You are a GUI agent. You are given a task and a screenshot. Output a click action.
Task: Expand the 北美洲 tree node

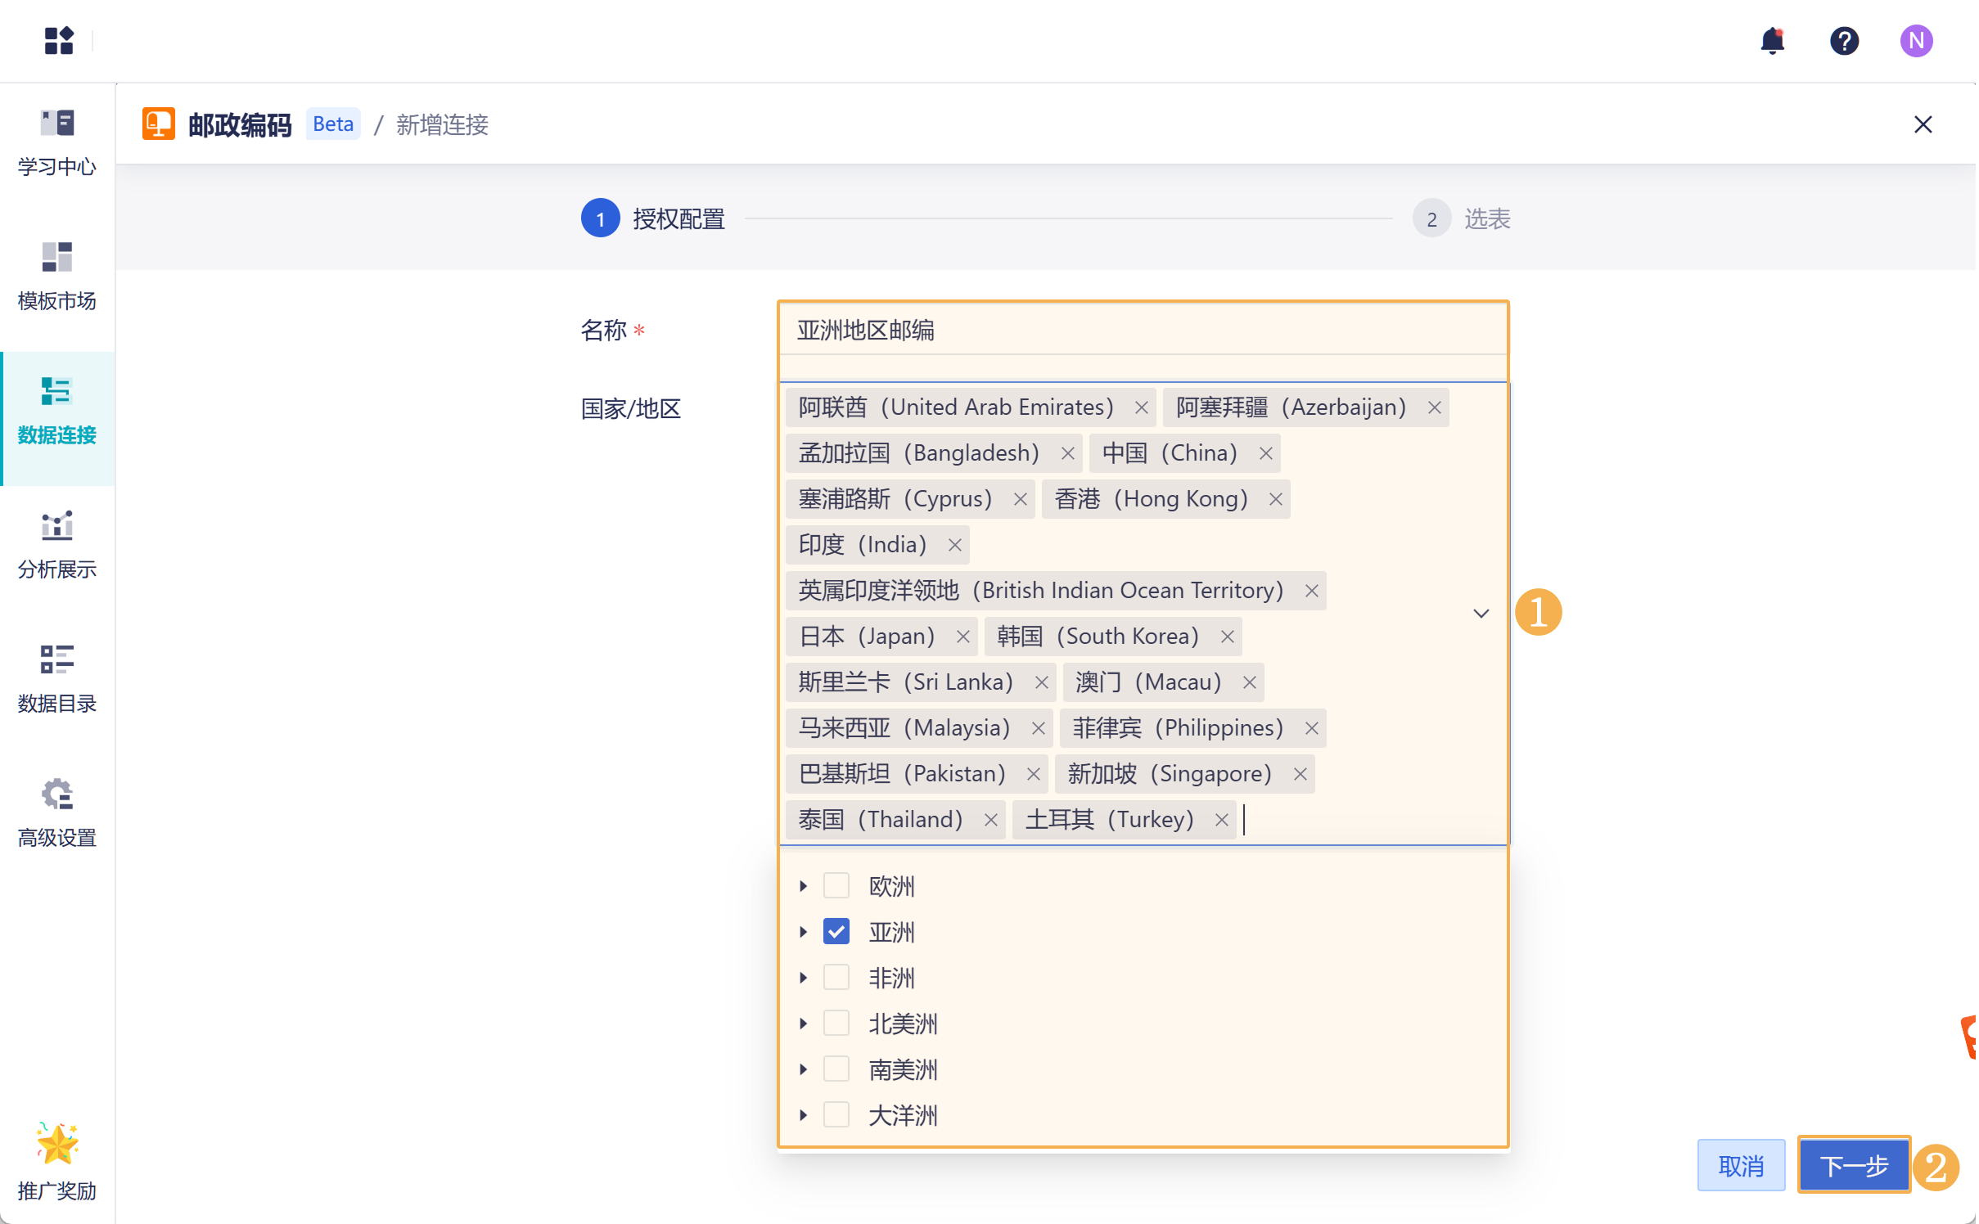pos(803,1023)
